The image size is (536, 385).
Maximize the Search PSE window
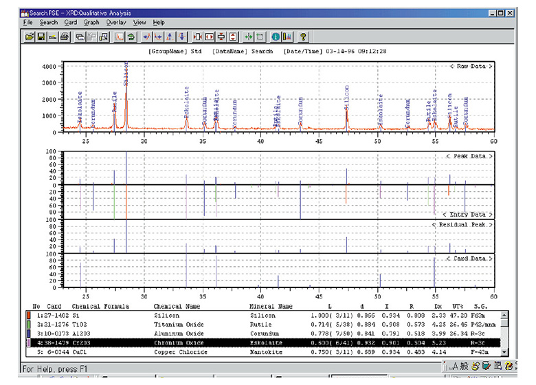pos(500,13)
